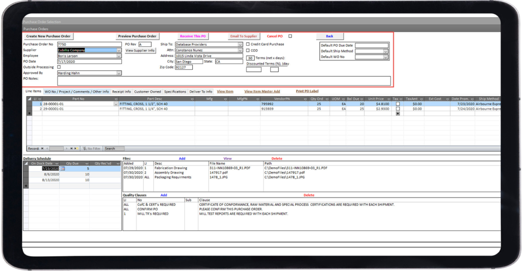Open VendorPN column filter arrow

305,99
